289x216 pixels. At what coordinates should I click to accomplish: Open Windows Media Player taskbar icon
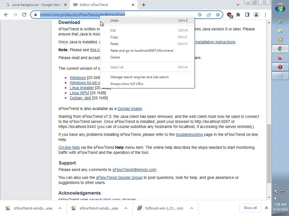pos(280,40)
